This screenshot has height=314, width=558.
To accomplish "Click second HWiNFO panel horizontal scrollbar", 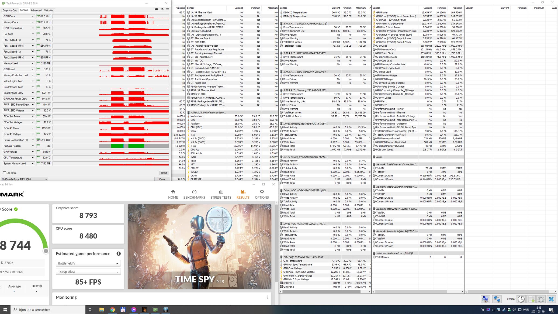I will (x=418, y=292).
